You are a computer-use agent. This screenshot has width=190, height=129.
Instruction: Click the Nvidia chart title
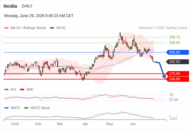point(10,6)
